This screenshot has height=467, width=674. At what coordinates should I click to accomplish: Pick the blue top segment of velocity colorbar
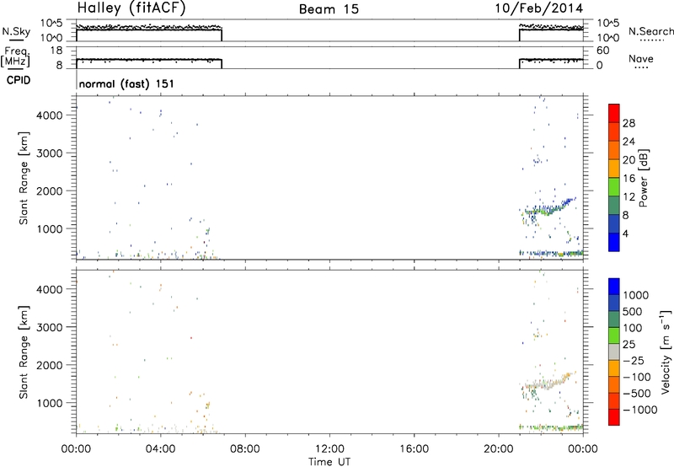click(614, 286)
